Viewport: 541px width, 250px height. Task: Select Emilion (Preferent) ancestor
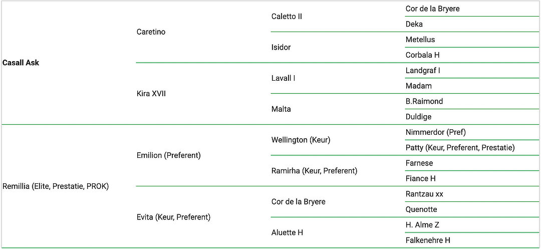pos(168,155)
